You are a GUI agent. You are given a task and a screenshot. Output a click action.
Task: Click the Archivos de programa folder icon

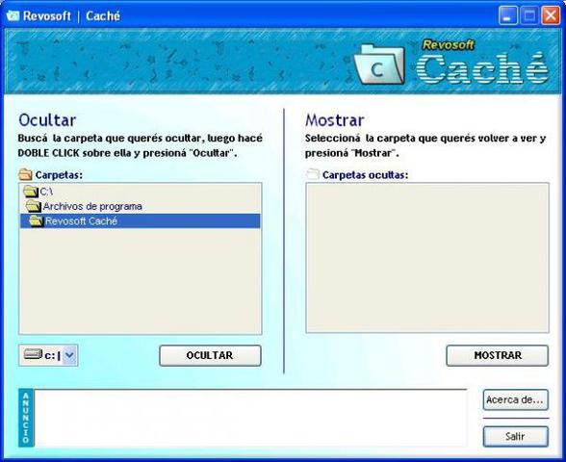(x=34, y=206)
